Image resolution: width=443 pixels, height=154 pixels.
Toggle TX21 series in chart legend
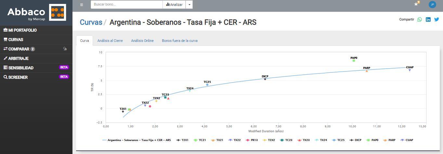(217, 140)
